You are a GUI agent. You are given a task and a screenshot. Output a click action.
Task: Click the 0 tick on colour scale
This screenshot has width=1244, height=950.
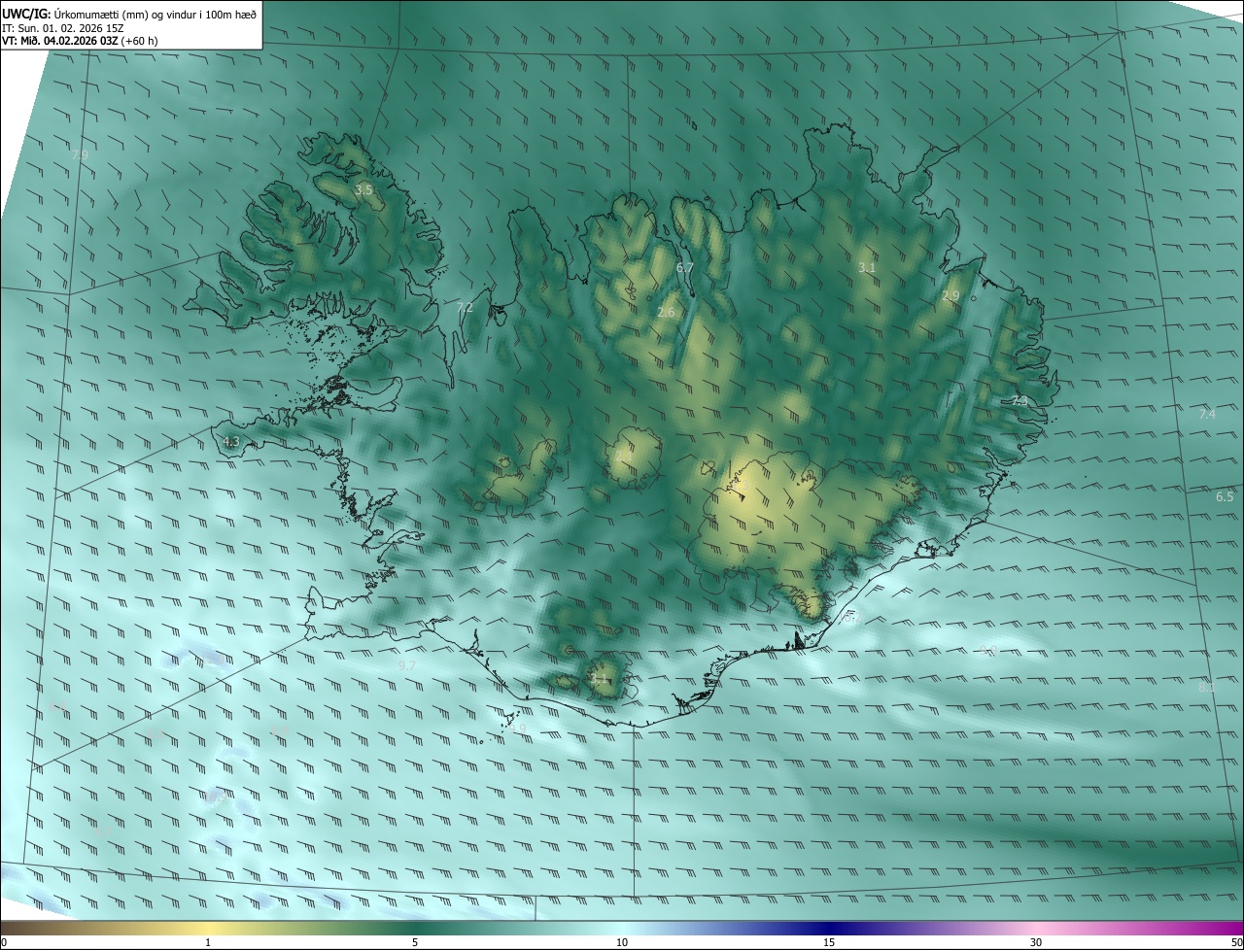(x=4, y=943)
